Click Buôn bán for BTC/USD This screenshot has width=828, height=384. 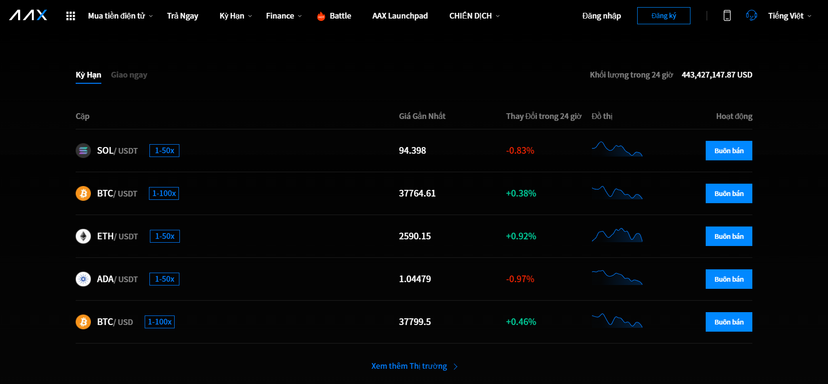click(x=729, y=322)
